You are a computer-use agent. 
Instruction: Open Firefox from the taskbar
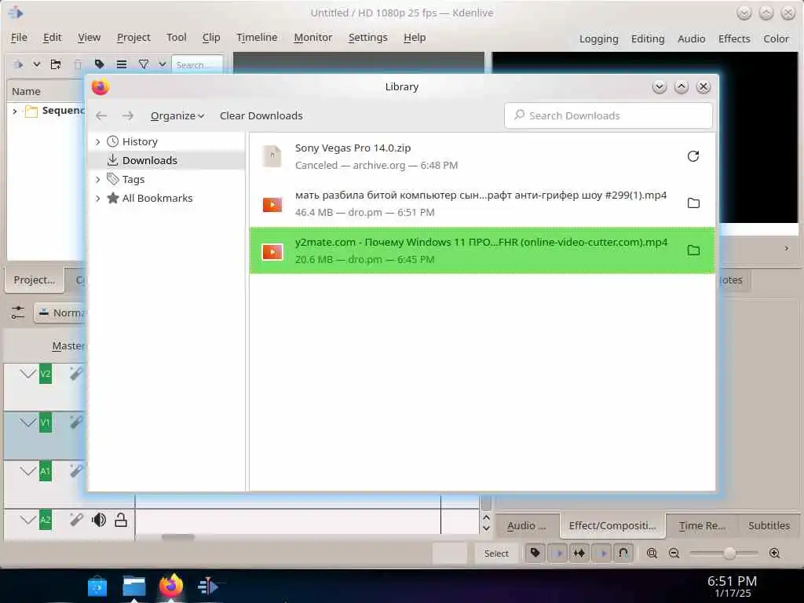[x=170, y=586]
